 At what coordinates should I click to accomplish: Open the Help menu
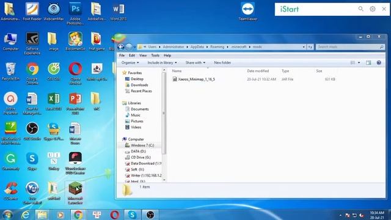point(167,56)
